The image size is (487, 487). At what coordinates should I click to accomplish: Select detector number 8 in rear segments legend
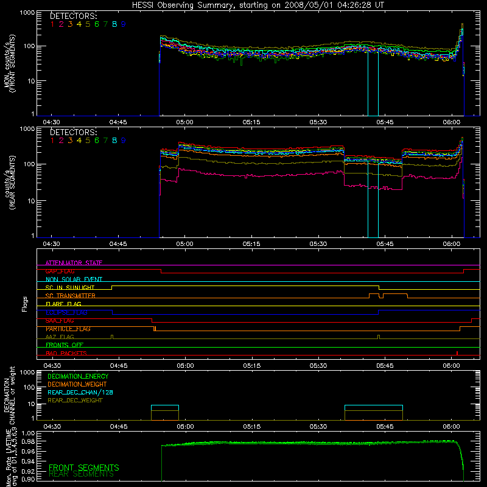(114, 141)
